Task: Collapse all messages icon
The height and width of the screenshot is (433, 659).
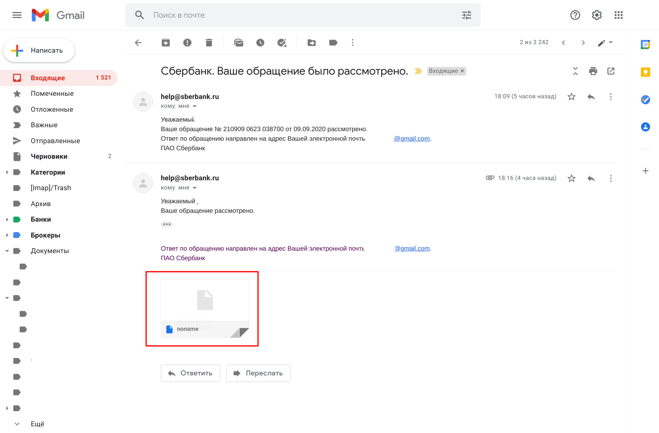Action: pos(575,71)
